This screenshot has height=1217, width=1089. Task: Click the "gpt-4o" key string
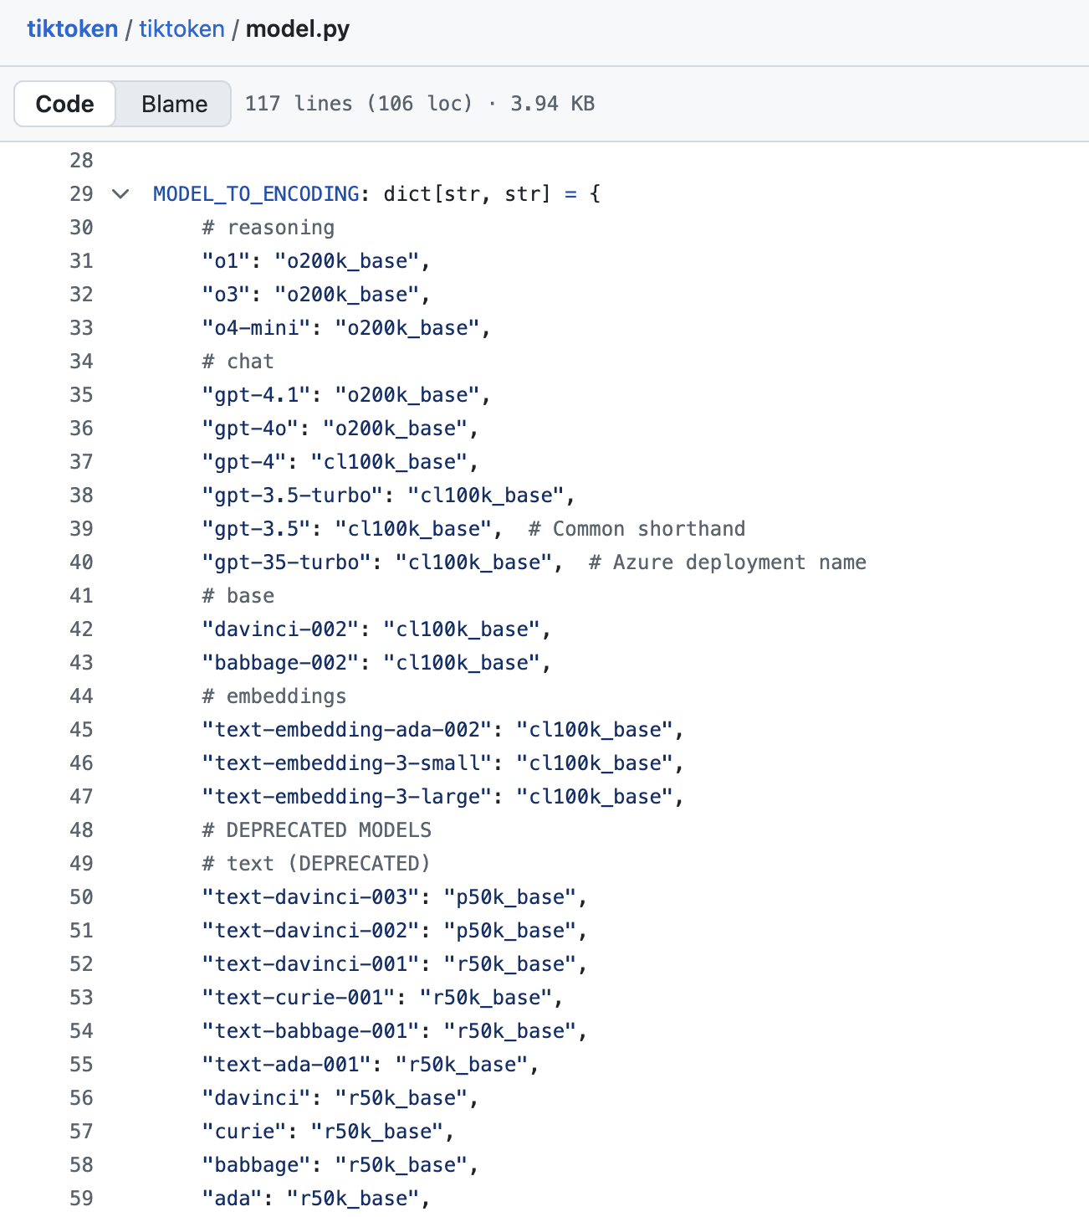pos(251,429)
